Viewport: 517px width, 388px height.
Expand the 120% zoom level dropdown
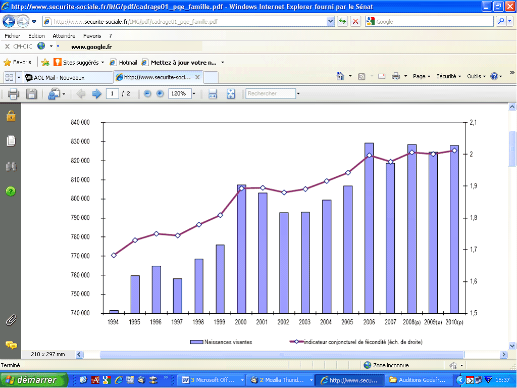click(194, 93)
